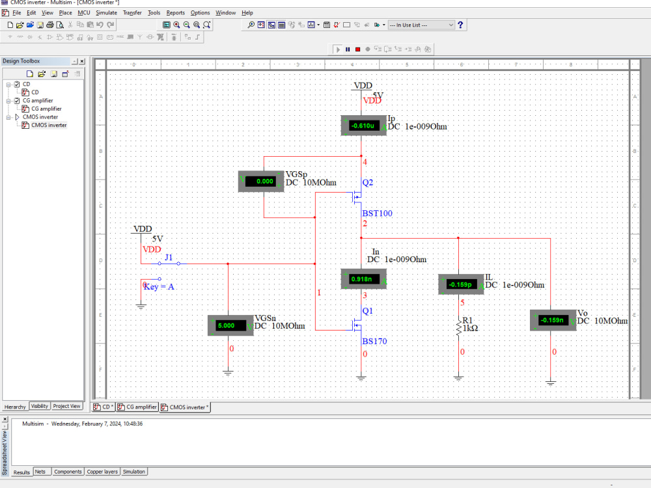Open the Place Transistor component icon
Viewport: 651px width, 488px height.
[39, 37]
